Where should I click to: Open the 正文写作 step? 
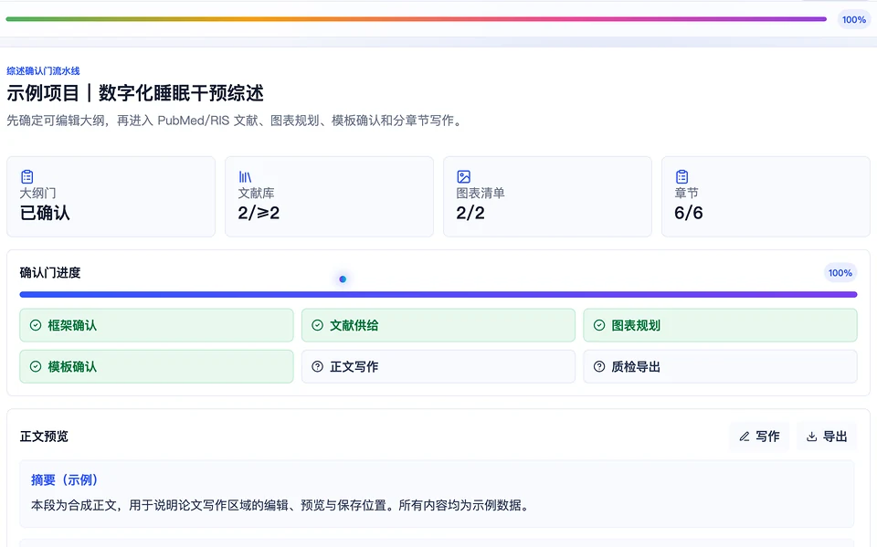click(438, 366)
